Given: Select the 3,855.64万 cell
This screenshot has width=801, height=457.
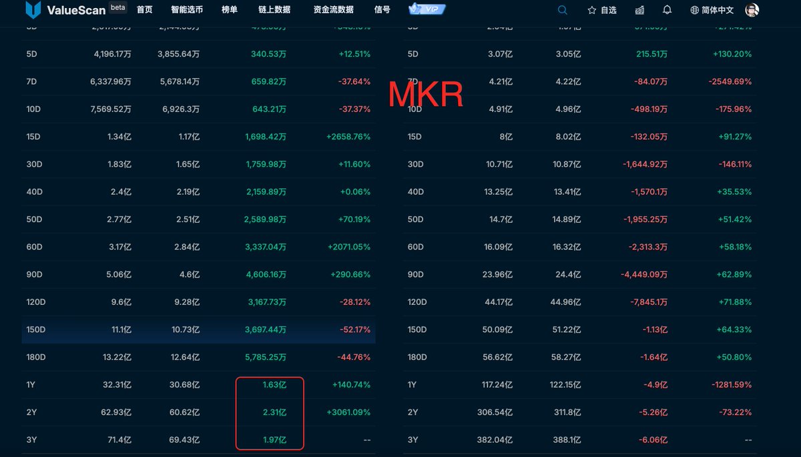Looking at the screenshot, I should click(179, 54).
